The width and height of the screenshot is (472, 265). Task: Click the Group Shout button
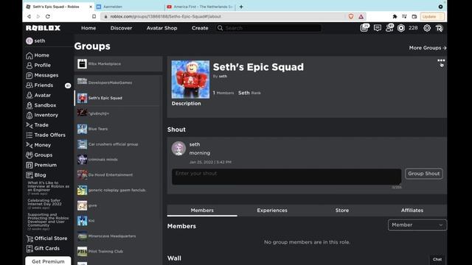[424, 174]
